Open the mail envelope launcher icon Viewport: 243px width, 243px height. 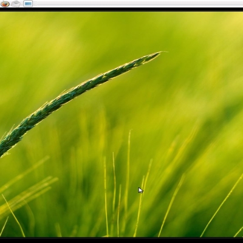pos(16,4)
